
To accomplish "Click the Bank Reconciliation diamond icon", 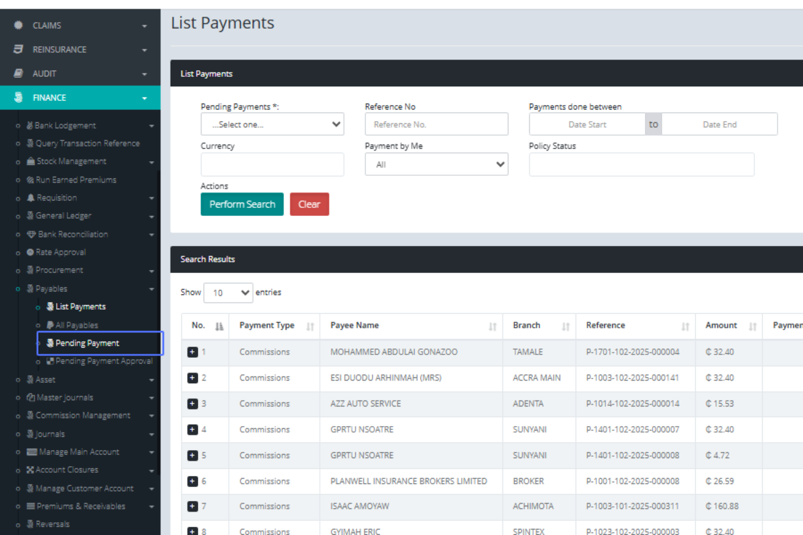I will click(31, 235).
